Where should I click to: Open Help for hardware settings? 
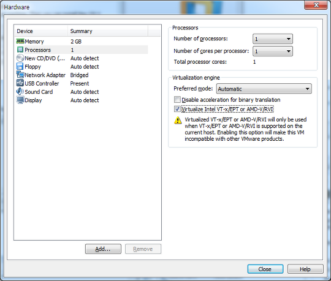[x=305, y=269]
